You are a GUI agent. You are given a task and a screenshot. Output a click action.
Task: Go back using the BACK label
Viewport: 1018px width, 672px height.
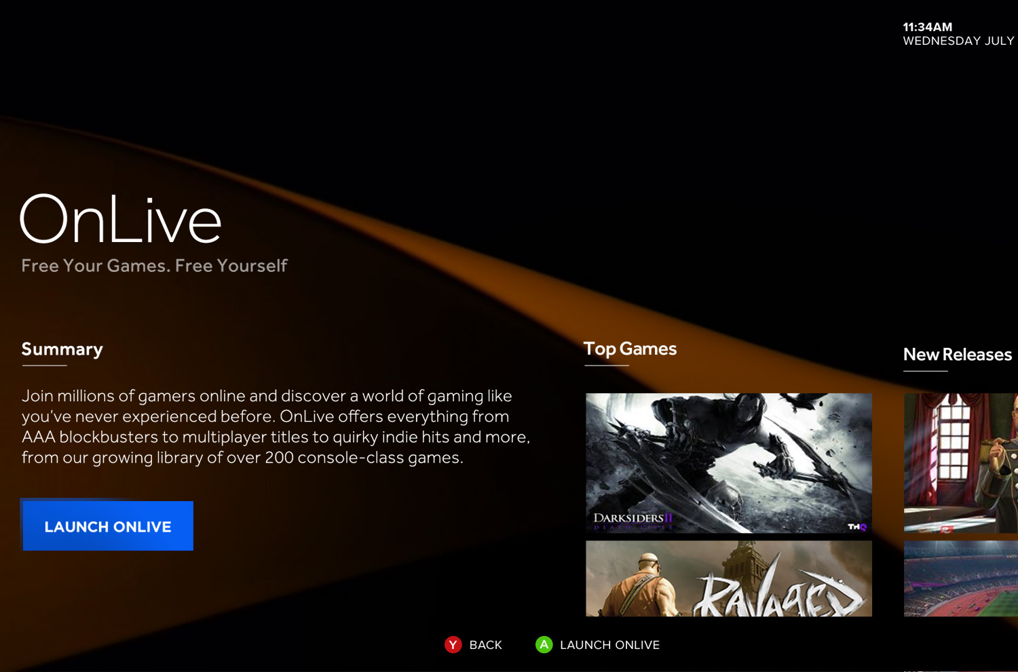tap(486, 645)
